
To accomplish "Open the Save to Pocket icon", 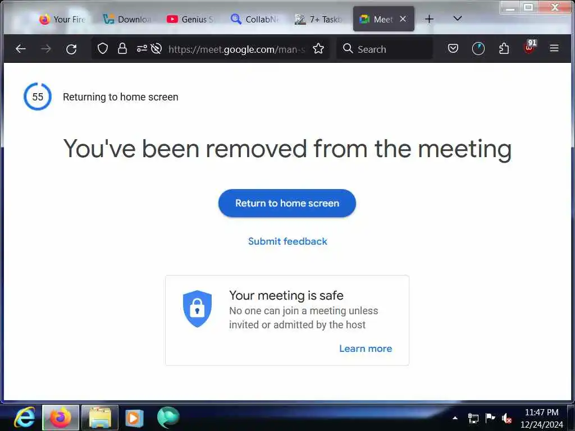I will pos(453,48).
